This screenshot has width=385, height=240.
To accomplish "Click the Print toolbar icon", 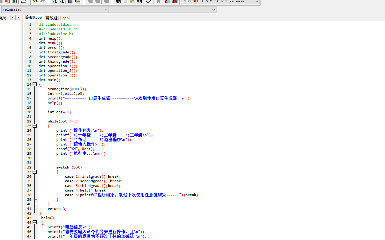I will point(23,2).
